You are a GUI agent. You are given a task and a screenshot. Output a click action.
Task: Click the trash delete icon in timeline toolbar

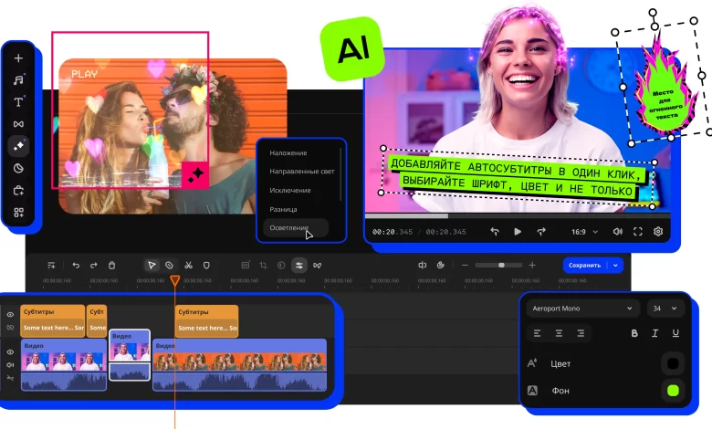[111, 265]
